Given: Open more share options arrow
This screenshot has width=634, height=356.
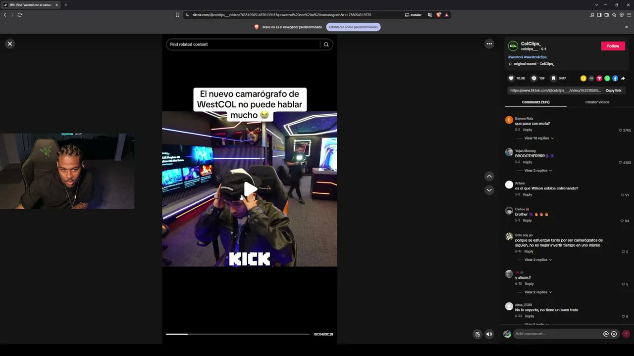Looking at the screenshot, I should click(x=623, y=78).
